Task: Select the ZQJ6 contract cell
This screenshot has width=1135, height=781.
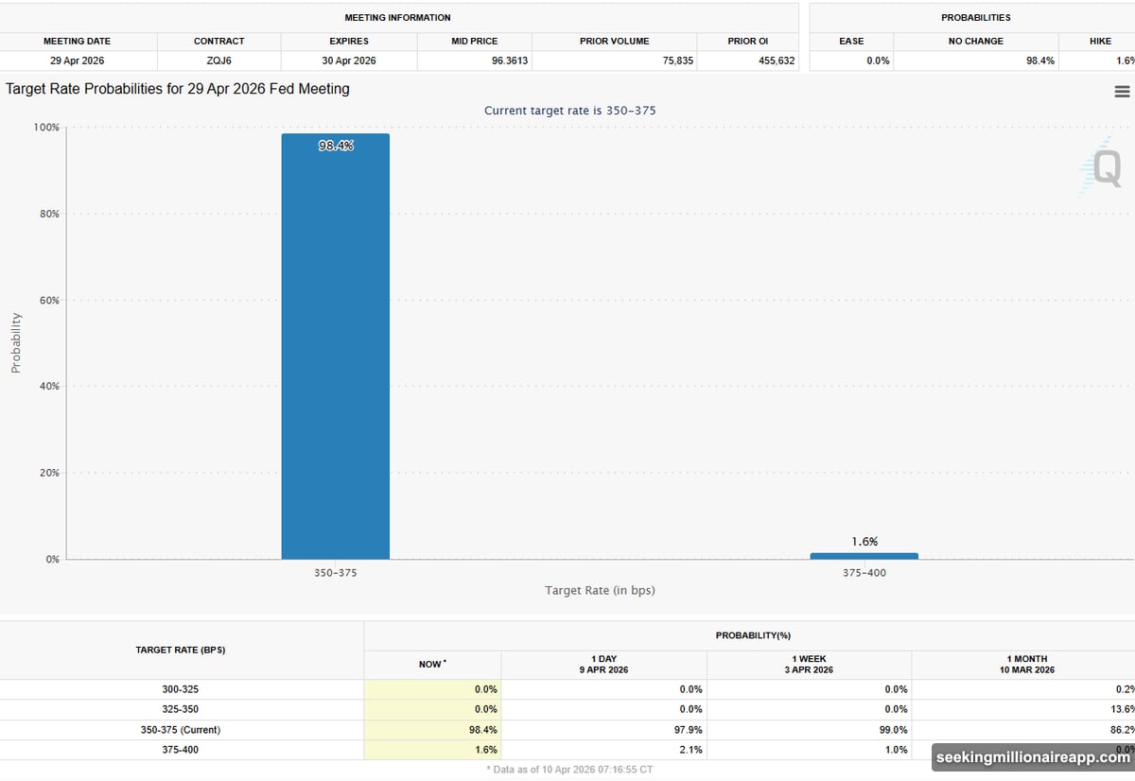Action: (x=218, y=60)
